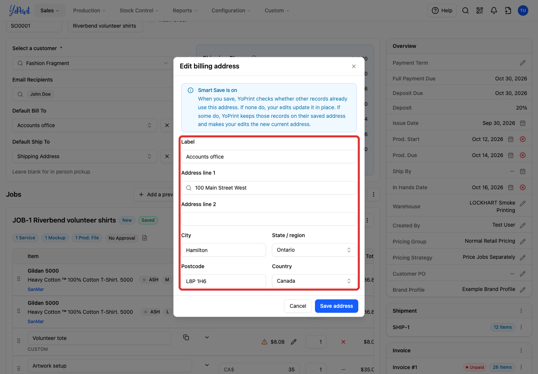Click the 1 Service tag

click(x=25, y=238)
